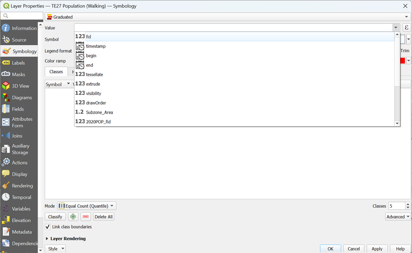
Task: Switch to the Classes tab
Action: (56, 72)
